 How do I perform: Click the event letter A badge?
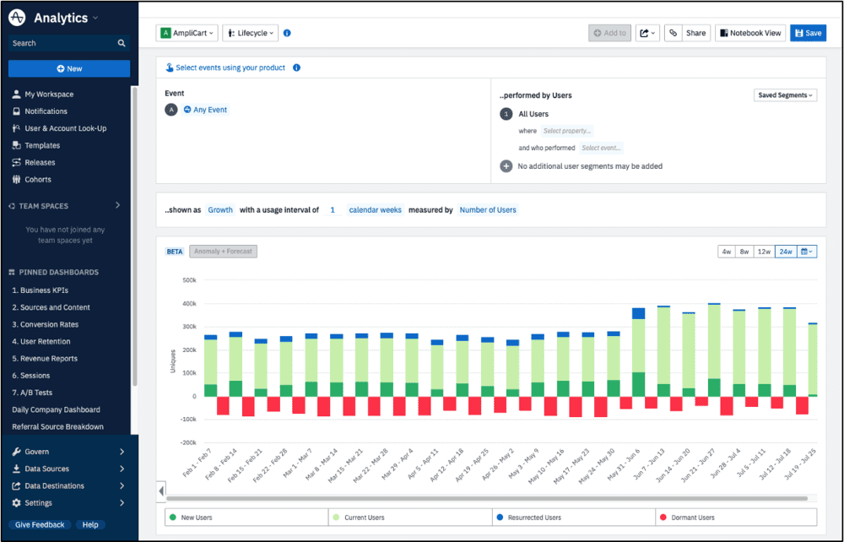coord(171,110)
